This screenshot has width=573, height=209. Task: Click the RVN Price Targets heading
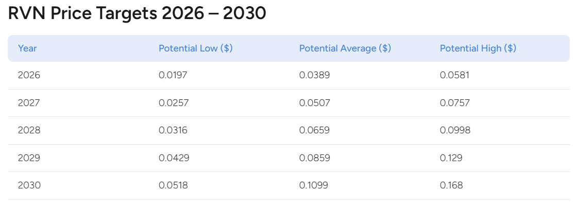coord(137,14)
